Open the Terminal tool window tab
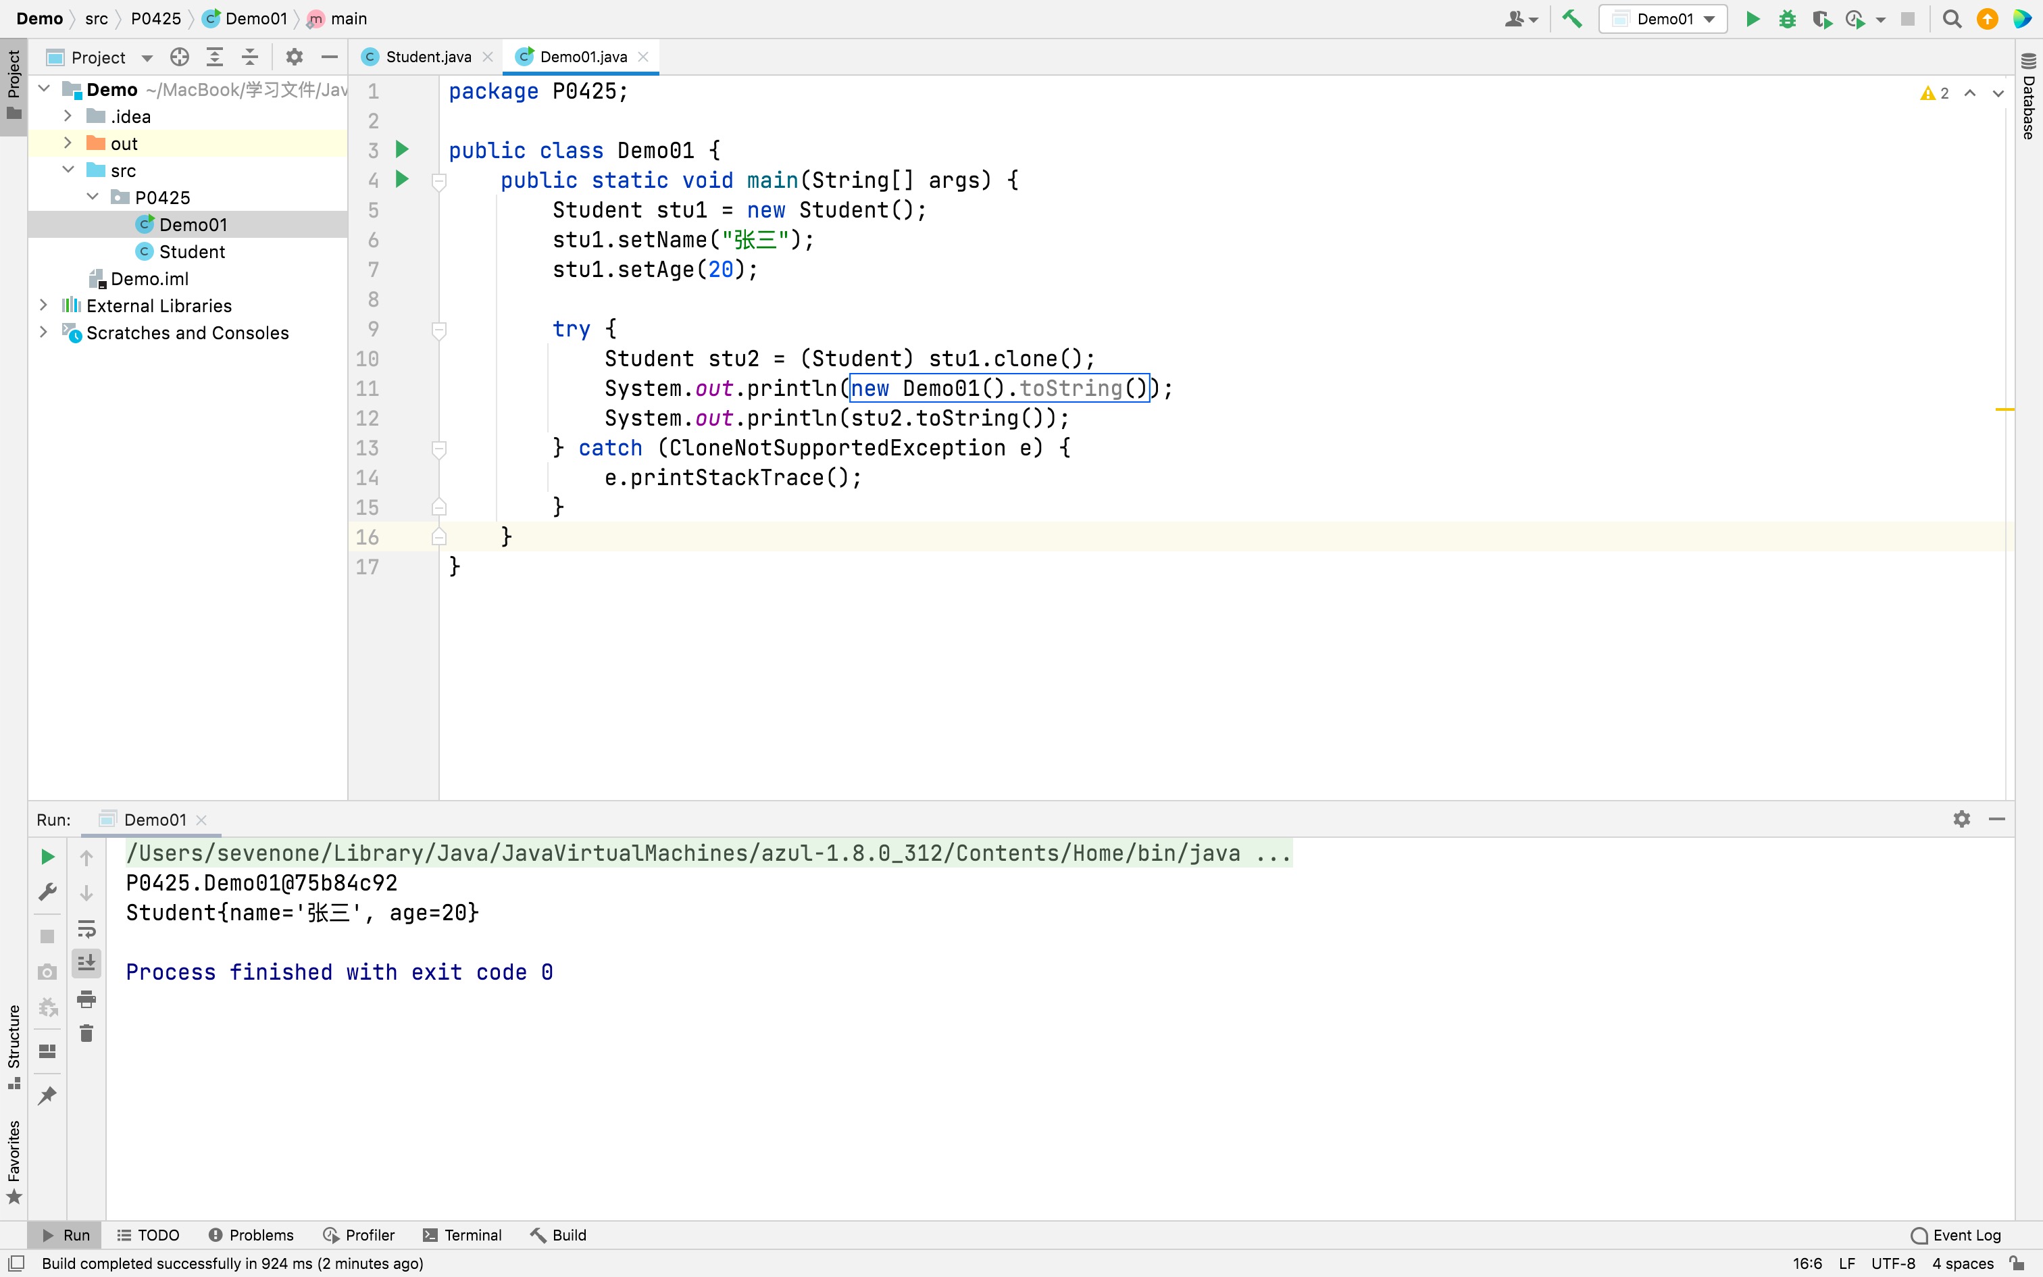 462,1235
